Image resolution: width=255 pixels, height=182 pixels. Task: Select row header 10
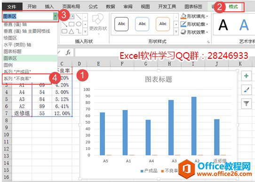7,135
